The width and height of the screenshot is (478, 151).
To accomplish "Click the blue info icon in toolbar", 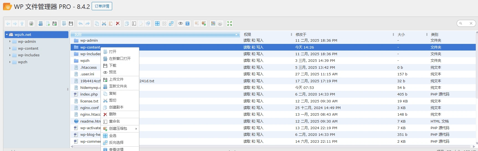I will 187,23.
